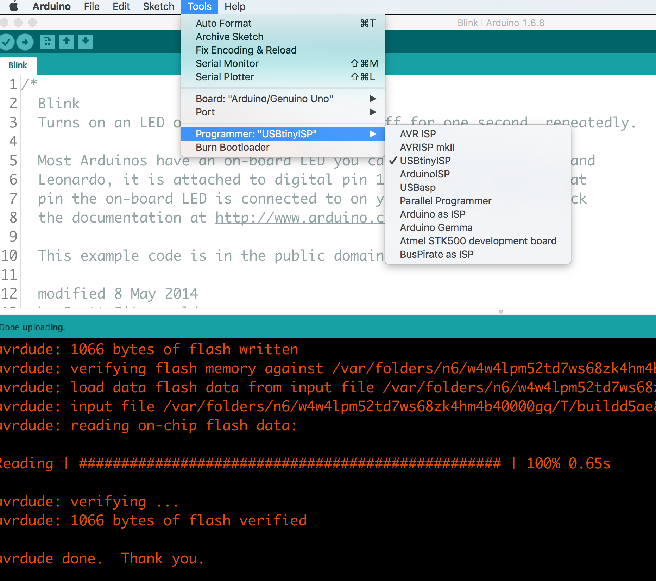
Task: Open Serial Plotter from Tools menu
Action: [283, 77]
